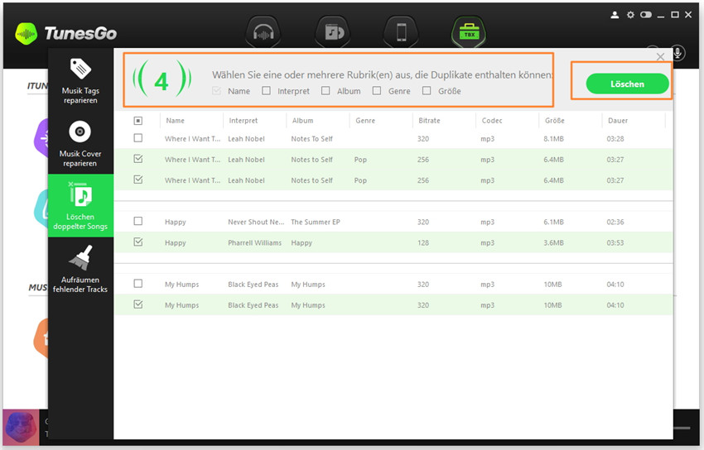This screenshot has width=704, height=450.
Task: Open the user account icon
Action: coord(615,15)
